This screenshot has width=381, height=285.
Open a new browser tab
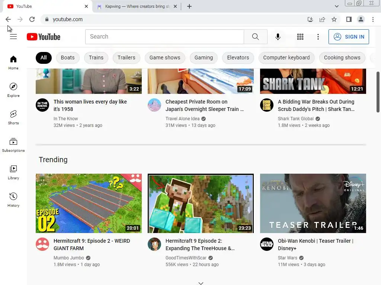tap(189, 6)
